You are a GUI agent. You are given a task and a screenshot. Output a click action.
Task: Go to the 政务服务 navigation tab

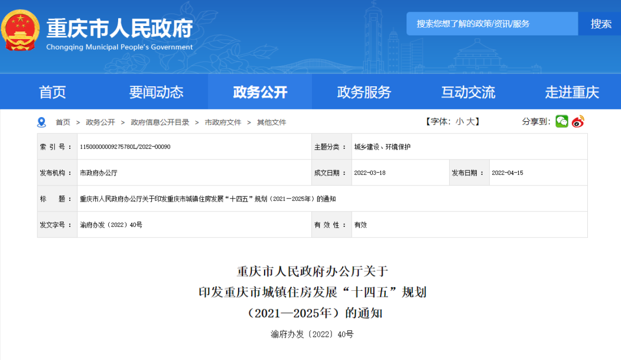click(364, 92)
